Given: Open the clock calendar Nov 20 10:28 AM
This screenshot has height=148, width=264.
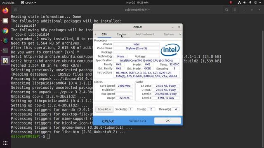Looking at the screenshot, I should click(137, 2).
